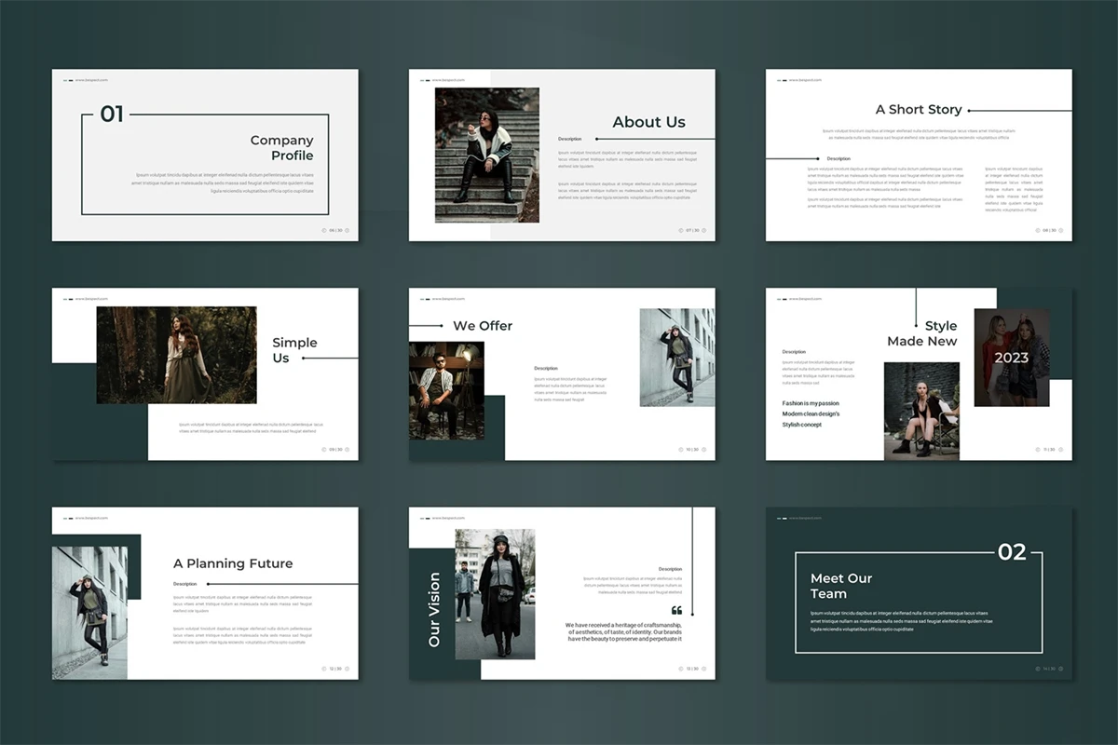The width and height of the screenshot is (1118, 745).
Task: Click the logo mark atop Company Profile slide
Action: [67, 80]
